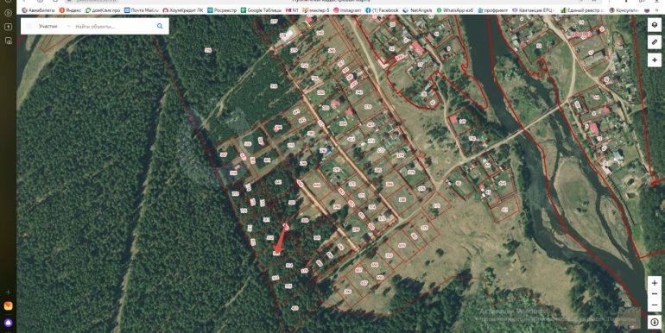Image resolution: width=665 pixels, height=333 pixels.
Task: Open the WhatsApp bookmark
Action: (454, 10)
